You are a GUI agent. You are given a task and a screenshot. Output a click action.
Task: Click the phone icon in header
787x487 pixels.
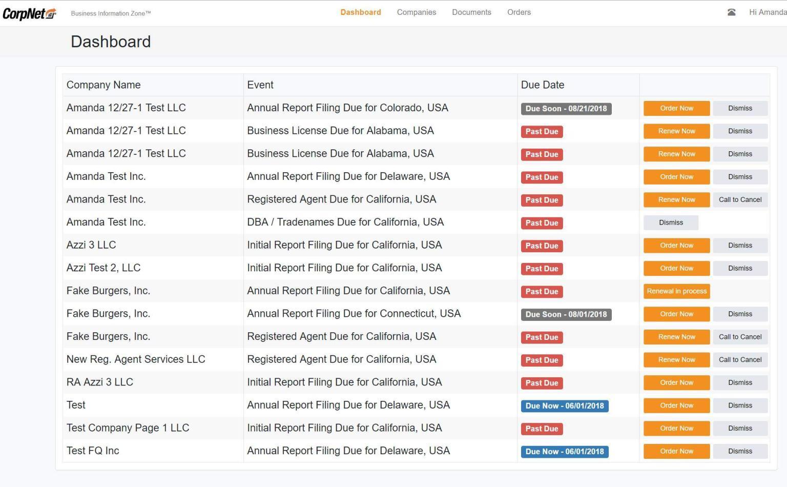(x=731, y=12)
